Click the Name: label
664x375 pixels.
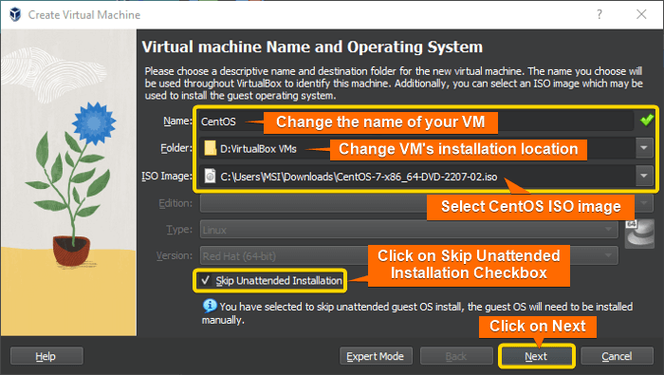coord(177,121)
